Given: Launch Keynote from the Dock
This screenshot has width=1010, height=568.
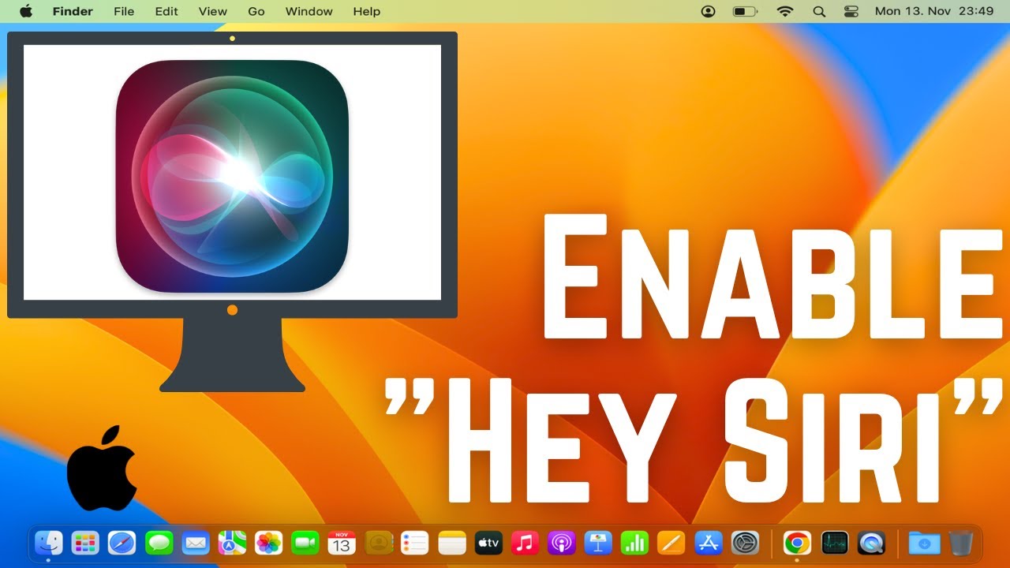Looking at the screenshot, I should tap(598, 543).
